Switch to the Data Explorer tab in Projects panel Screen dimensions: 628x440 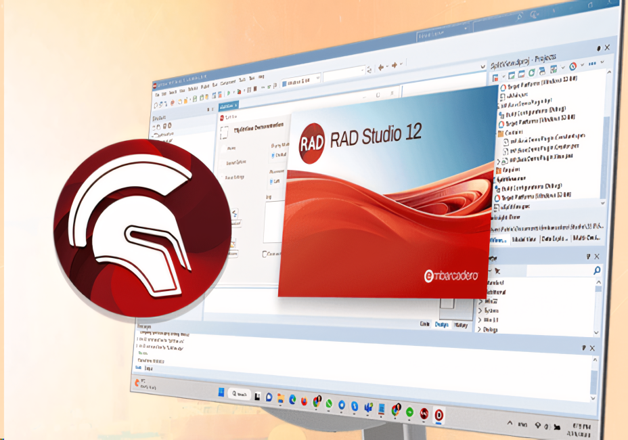555,239
